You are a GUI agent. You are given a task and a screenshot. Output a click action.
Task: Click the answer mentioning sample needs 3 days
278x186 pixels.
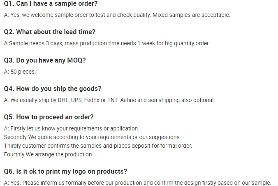107,44
